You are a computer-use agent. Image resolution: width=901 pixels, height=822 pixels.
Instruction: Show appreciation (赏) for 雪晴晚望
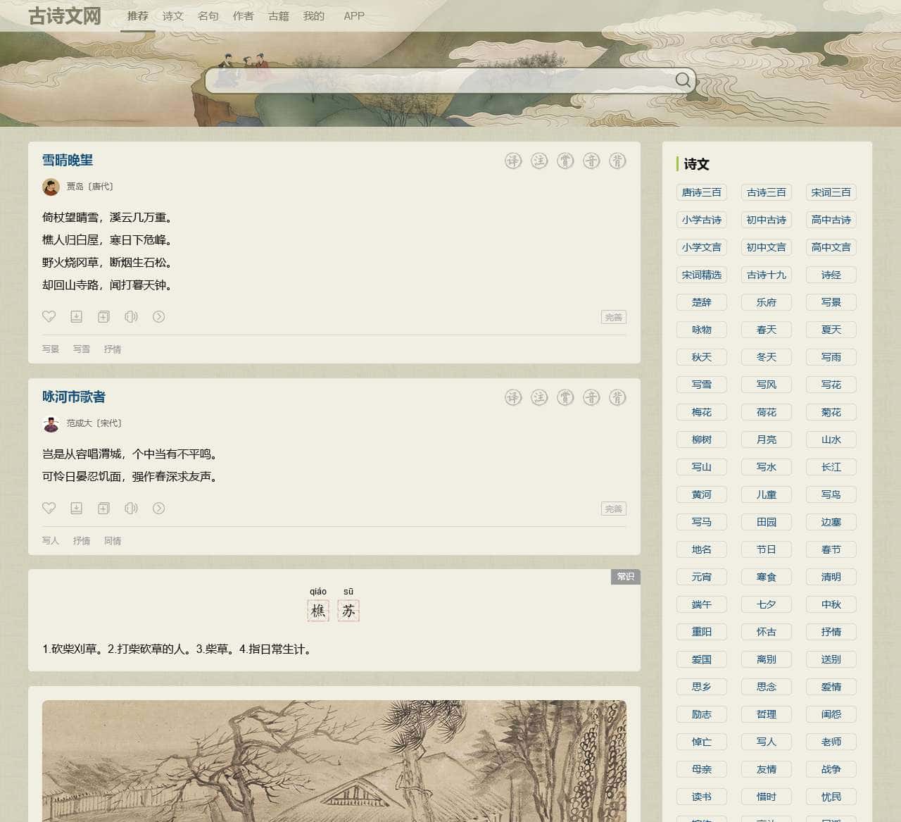tap(565, 161)
